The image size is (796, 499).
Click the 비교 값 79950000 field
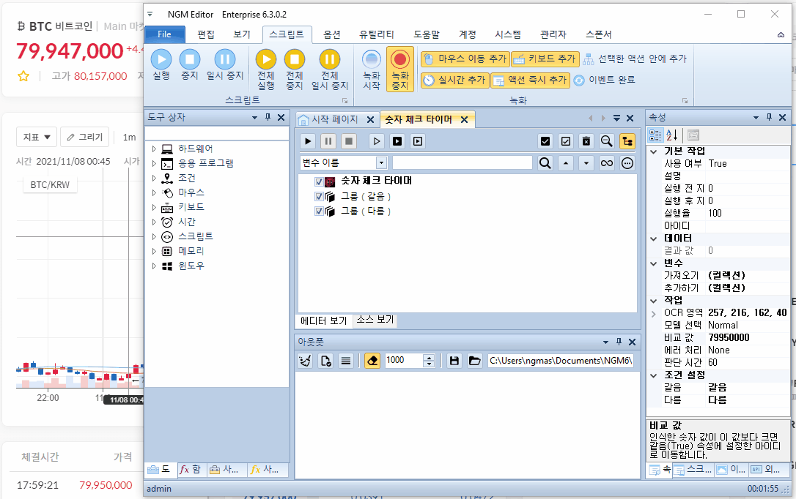pyautogui.click(x=748, y=338)
